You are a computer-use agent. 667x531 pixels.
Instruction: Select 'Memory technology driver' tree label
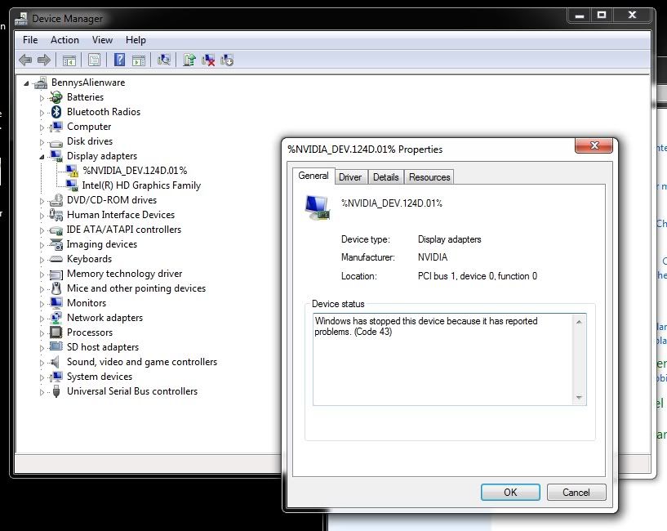[x=125, y=274]
